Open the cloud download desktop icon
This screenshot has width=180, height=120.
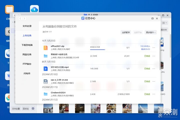pyautogui.click(x=34, y=9)
